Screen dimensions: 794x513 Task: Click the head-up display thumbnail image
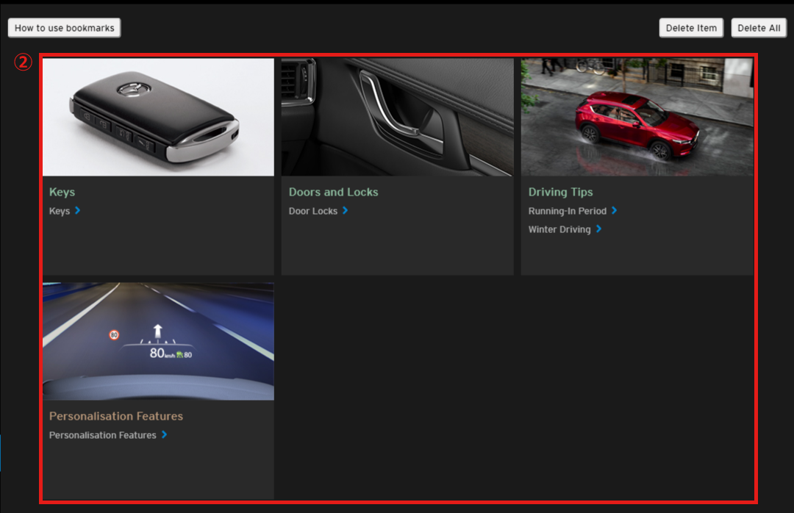(x=158, y=341)
